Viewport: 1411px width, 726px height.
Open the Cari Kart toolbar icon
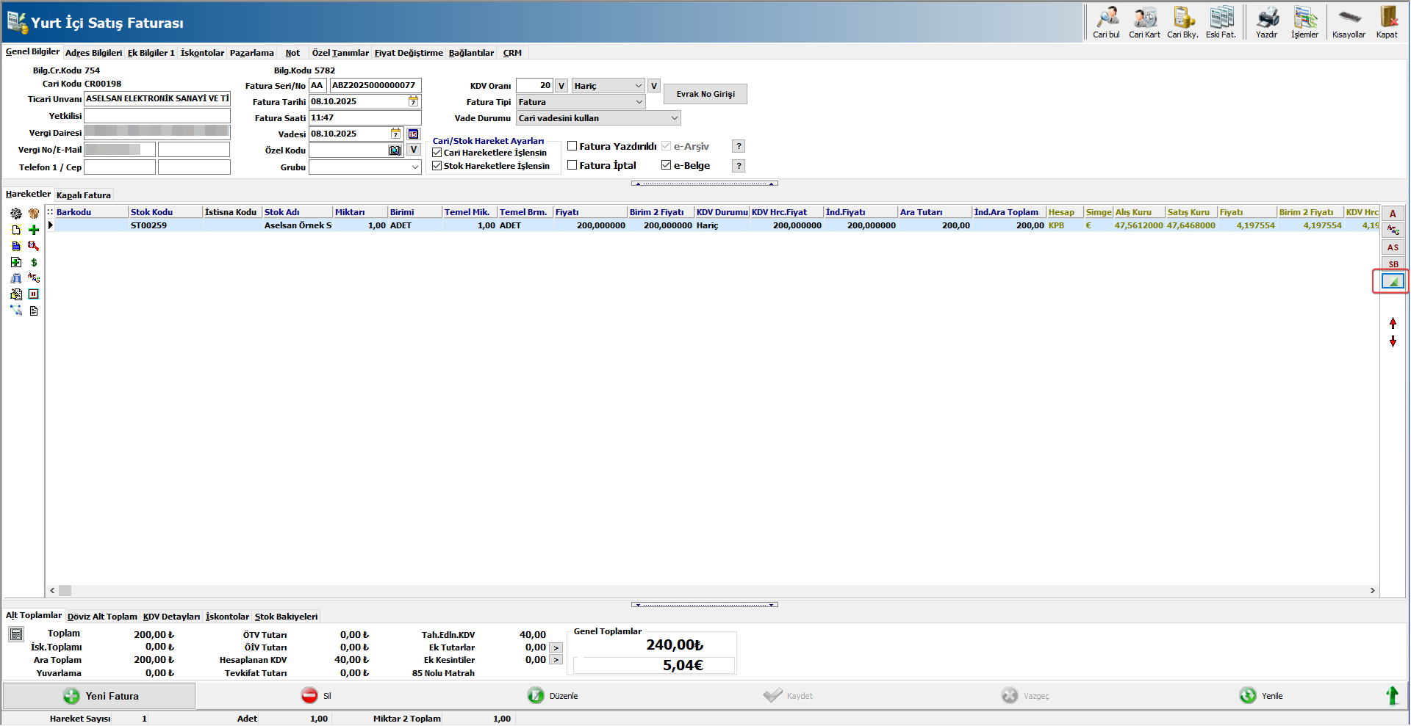pyautogui.click(x=1144, y=18)
